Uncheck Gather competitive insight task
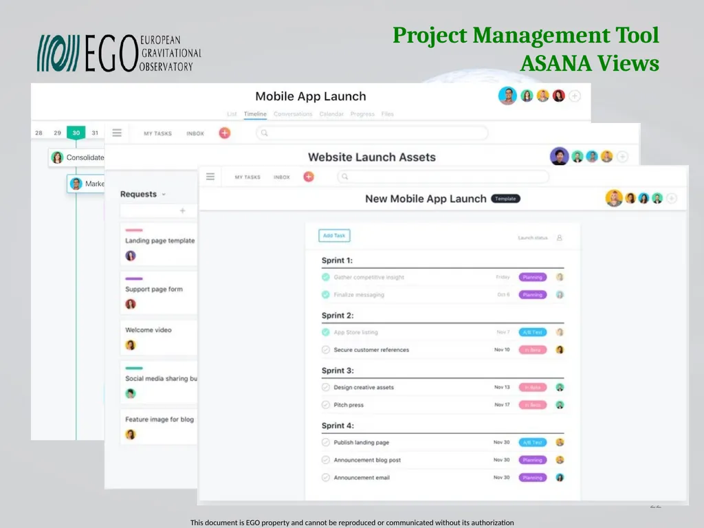The image size is (704, 528). click(325, 277)
